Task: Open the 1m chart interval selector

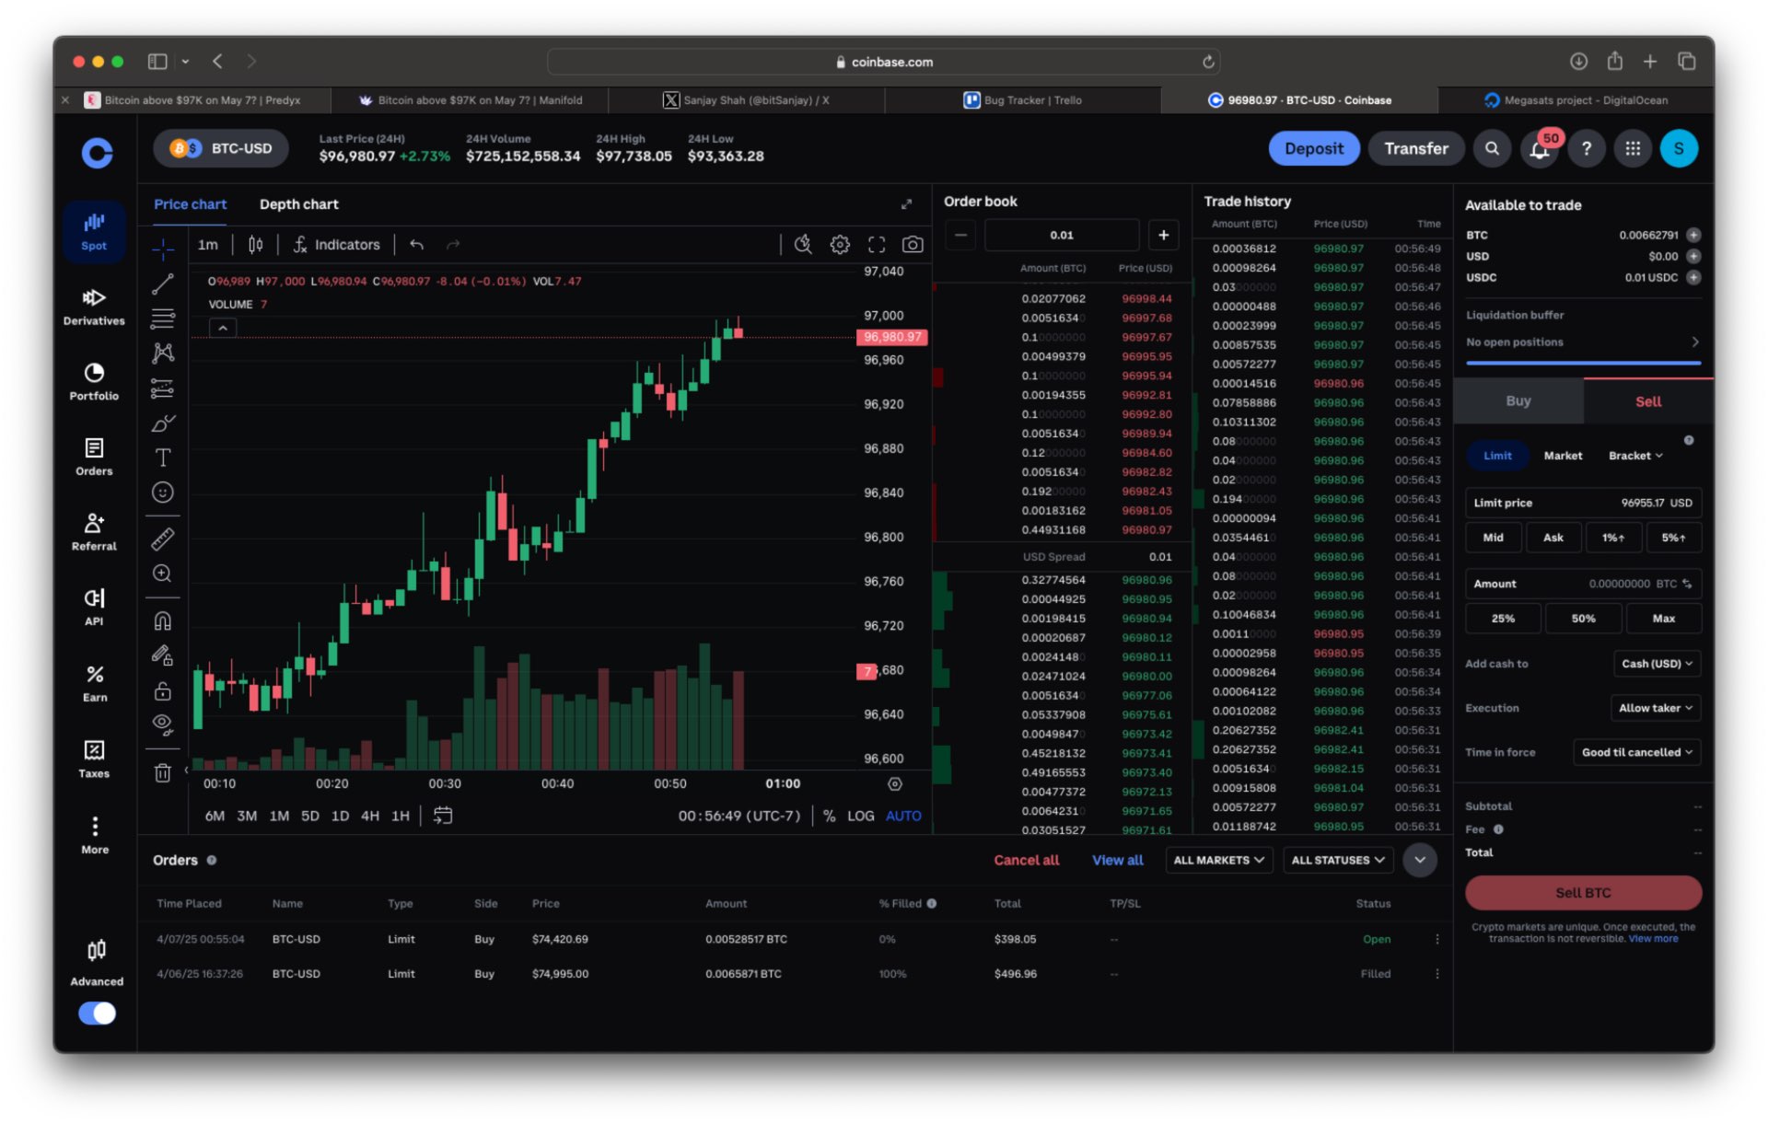Action: coord(208,245)
